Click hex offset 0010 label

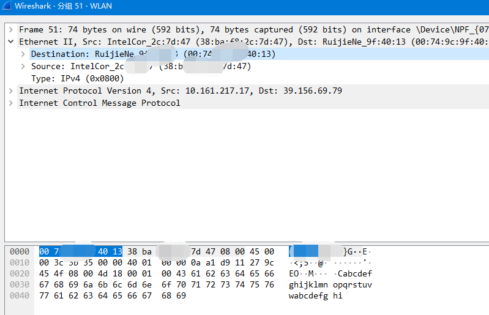(x=20, y=262)
